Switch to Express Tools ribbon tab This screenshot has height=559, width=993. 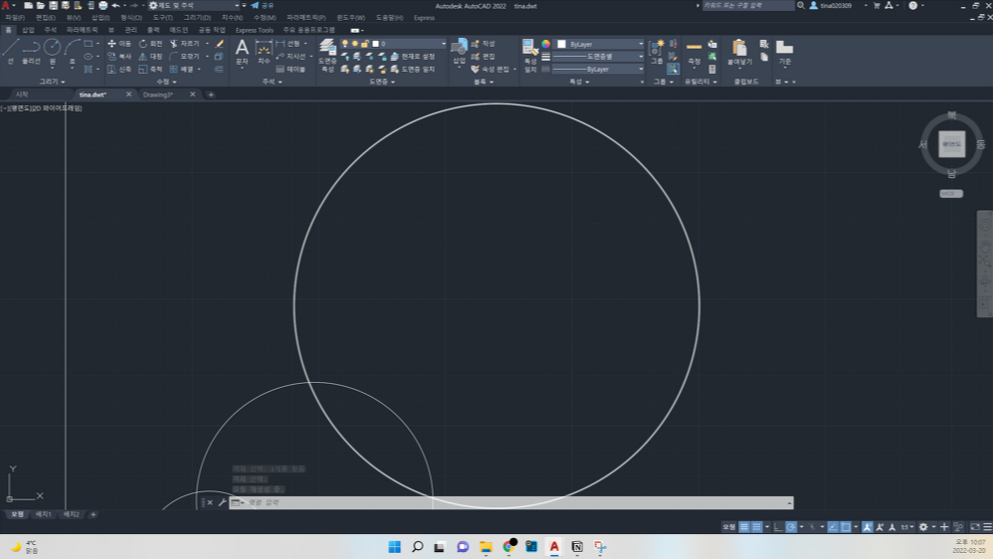coord(254,30)
